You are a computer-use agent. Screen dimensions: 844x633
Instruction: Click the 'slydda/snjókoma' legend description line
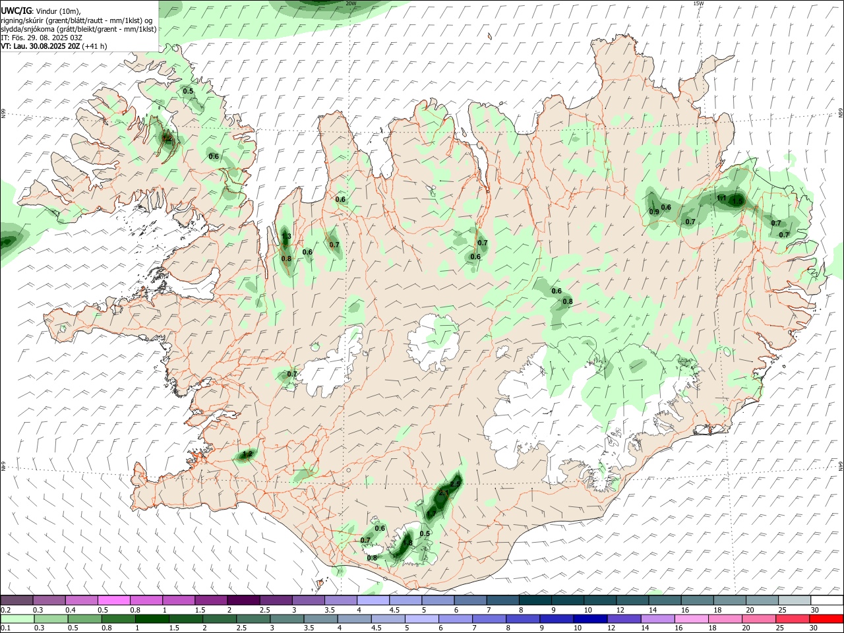[x=79, y=29]
